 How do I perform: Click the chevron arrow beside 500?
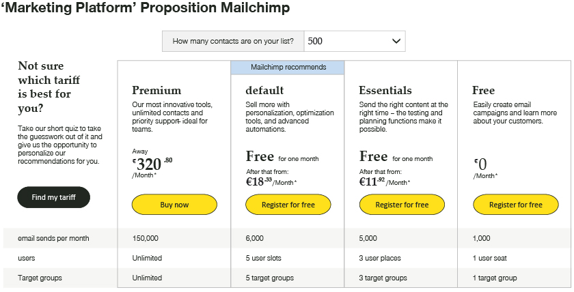[x=396, y=41]
